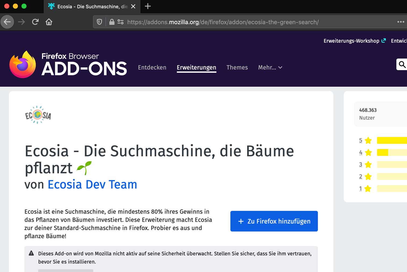
Task: Click the security warning triangle icon
Action: (31, 253)
